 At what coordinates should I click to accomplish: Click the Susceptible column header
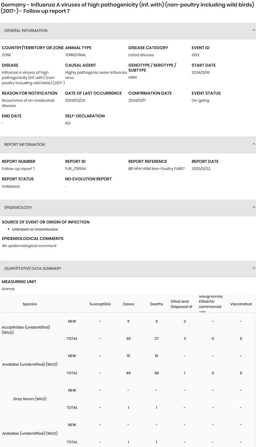pyautogui.click(x=100, y=304)
